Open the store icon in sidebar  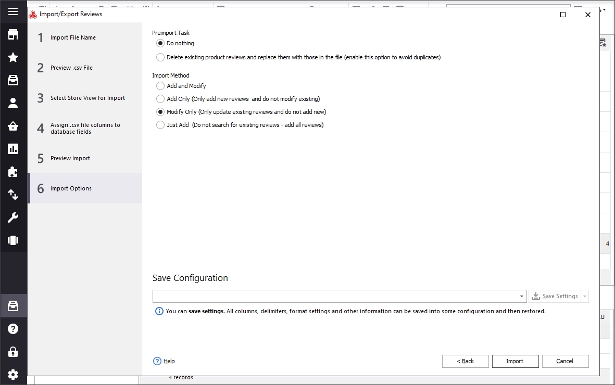(x=13, y=34)
